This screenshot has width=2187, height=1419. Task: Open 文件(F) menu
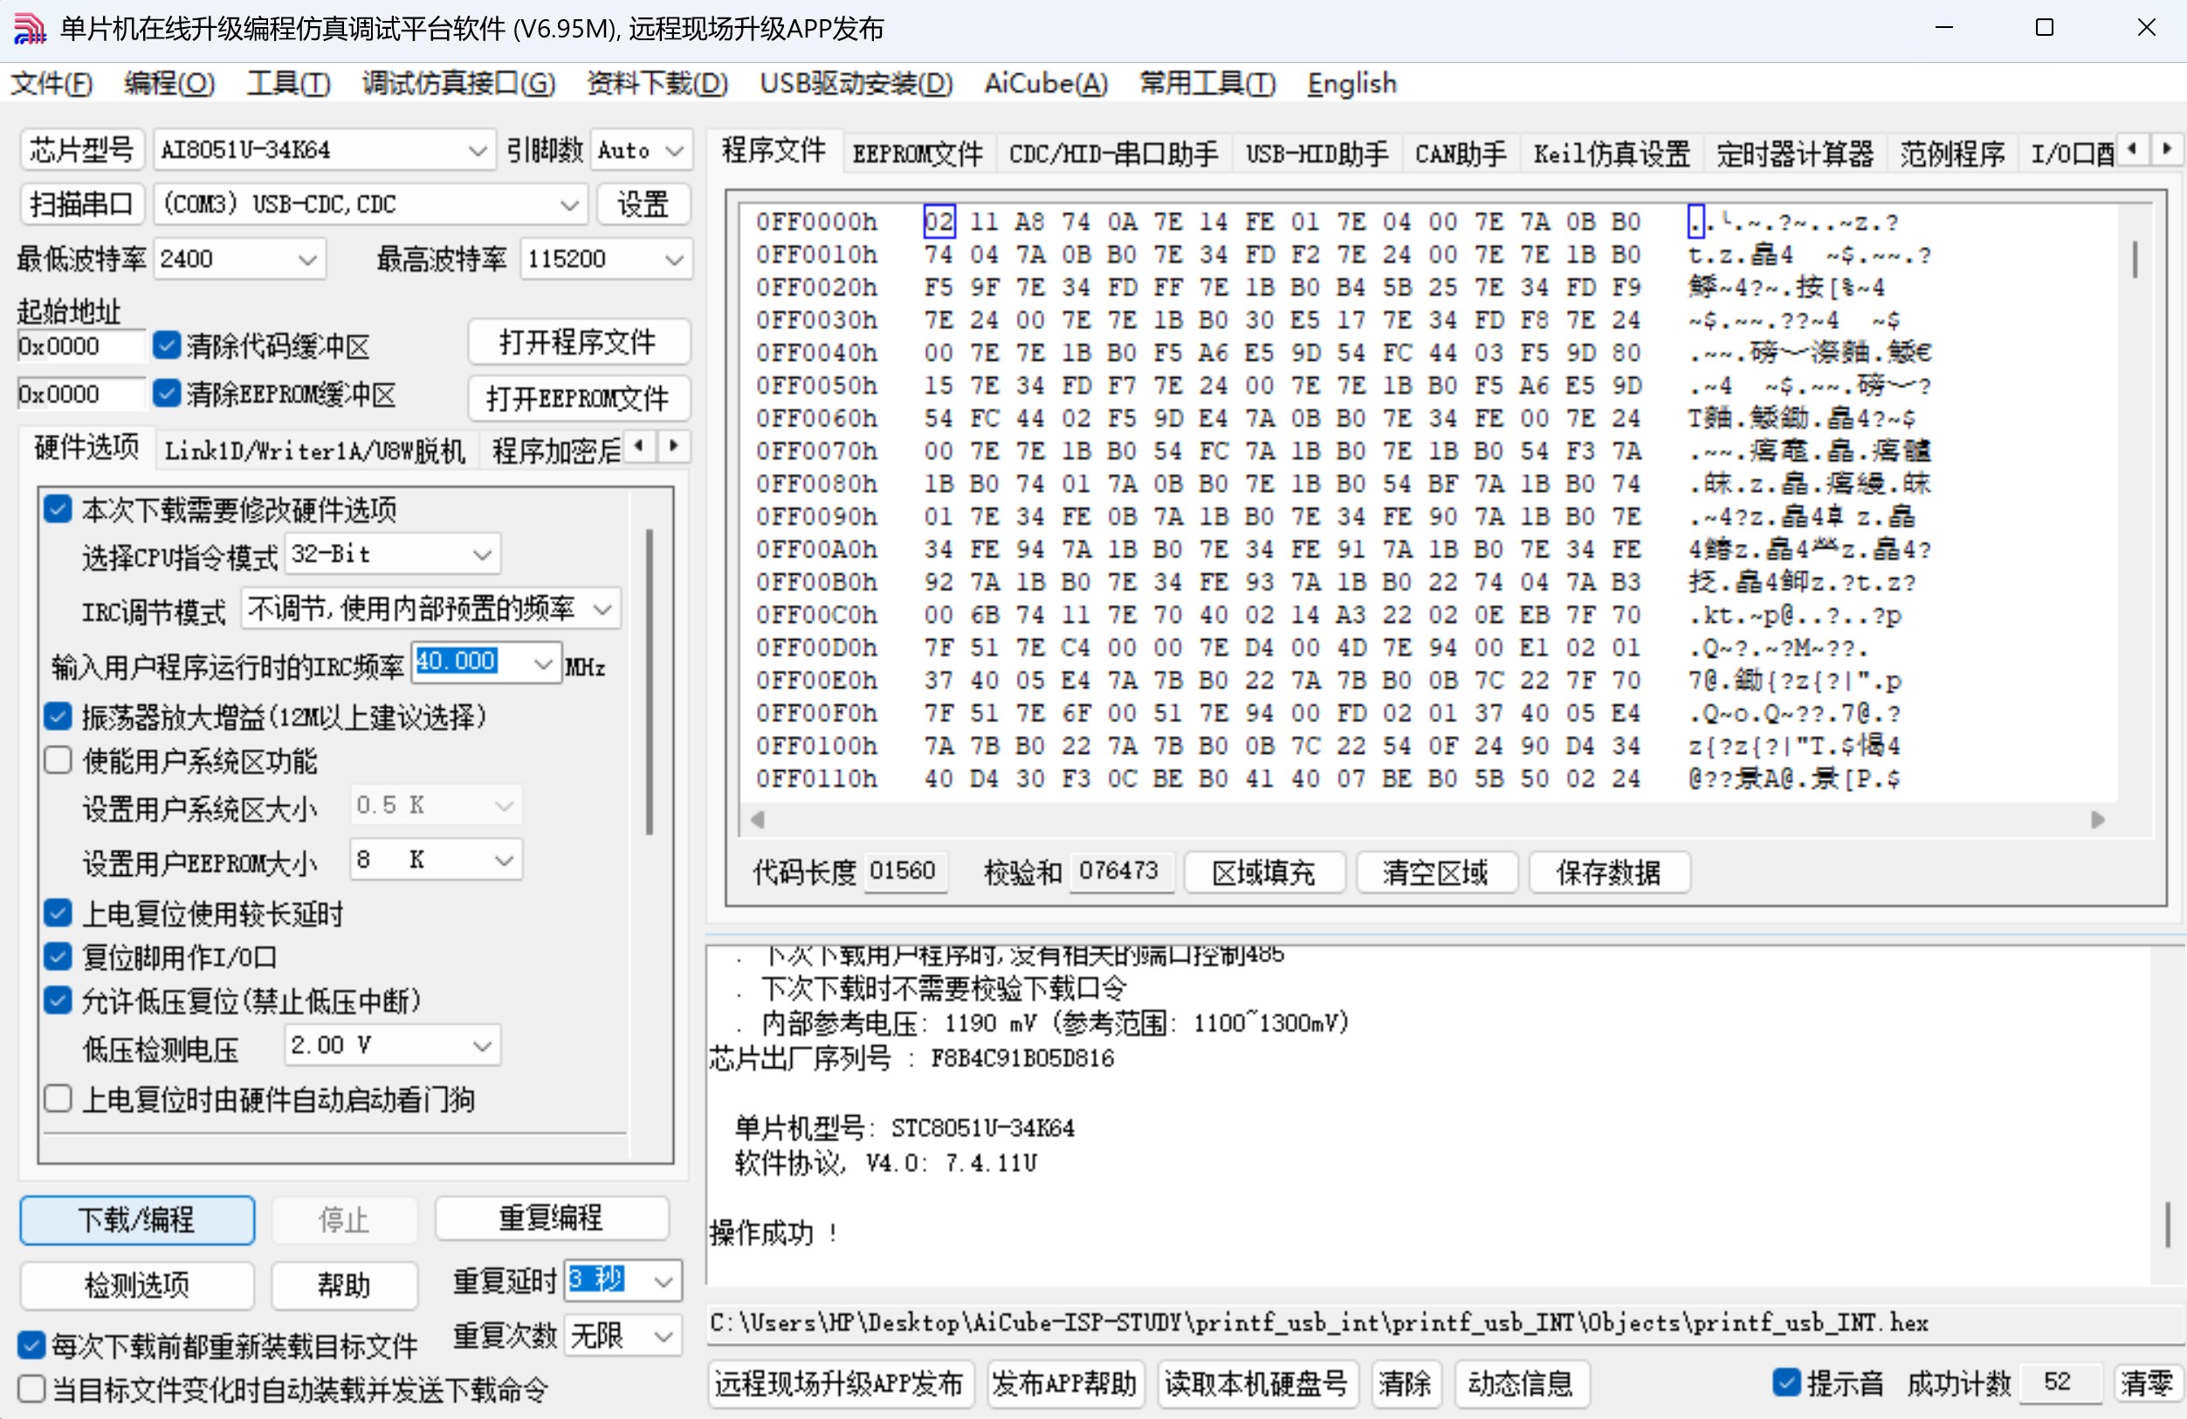pyautogui.click(x=52, y=84)
